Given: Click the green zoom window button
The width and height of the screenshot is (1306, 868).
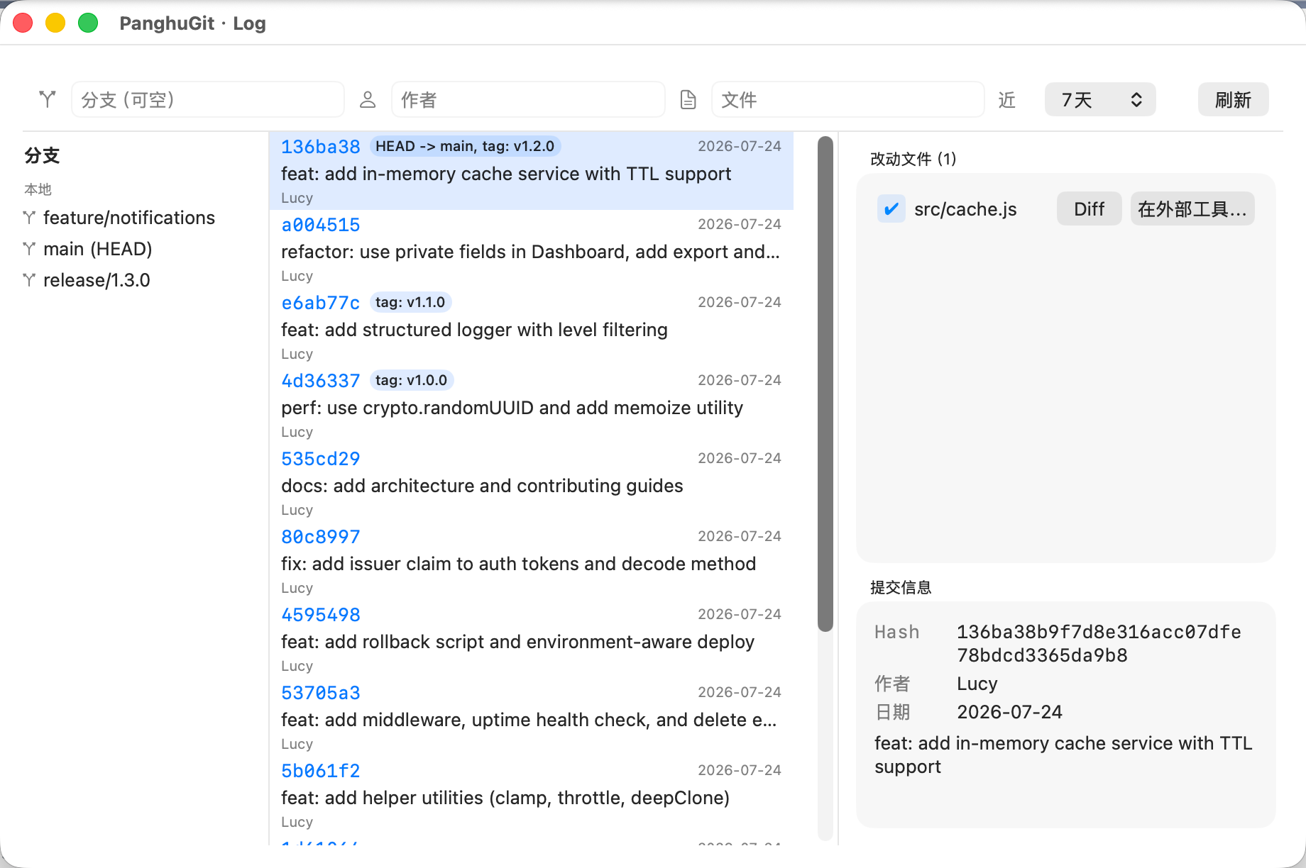Looking at the screenshot, I should pos(88,23).
